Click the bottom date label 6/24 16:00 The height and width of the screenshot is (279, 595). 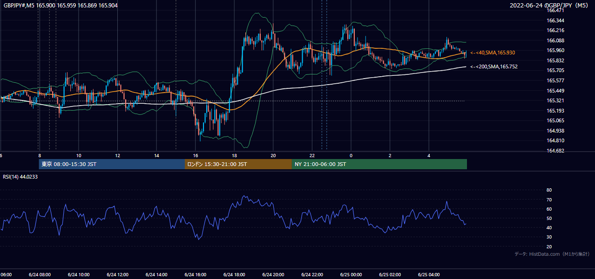pos(195,275)
